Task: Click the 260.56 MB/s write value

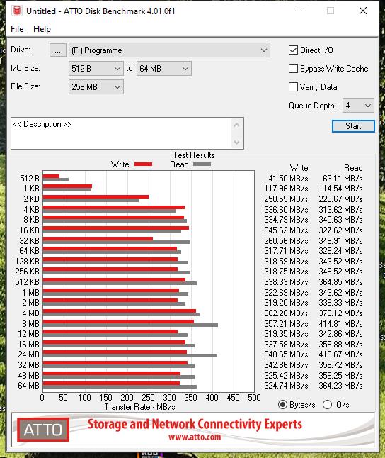Action: click(286, 241)
